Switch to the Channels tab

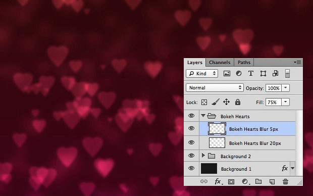tap(220, 63)
